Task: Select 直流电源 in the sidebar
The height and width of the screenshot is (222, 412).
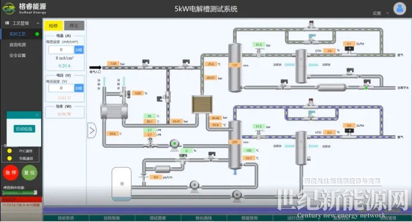Action: (18, 45)
